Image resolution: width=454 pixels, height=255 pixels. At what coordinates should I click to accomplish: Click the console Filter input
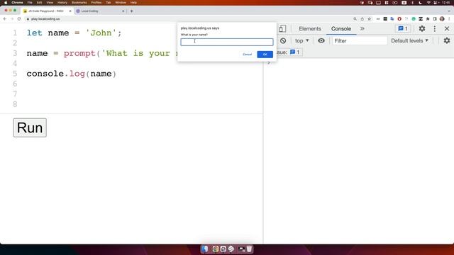pos(360,41)
